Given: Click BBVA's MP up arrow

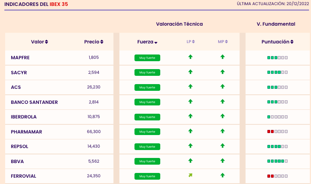Looking at the screenshot, I should [x=223, y=160].
